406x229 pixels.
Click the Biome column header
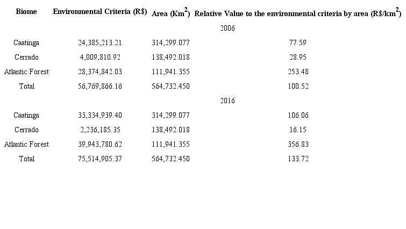point(26,11)
